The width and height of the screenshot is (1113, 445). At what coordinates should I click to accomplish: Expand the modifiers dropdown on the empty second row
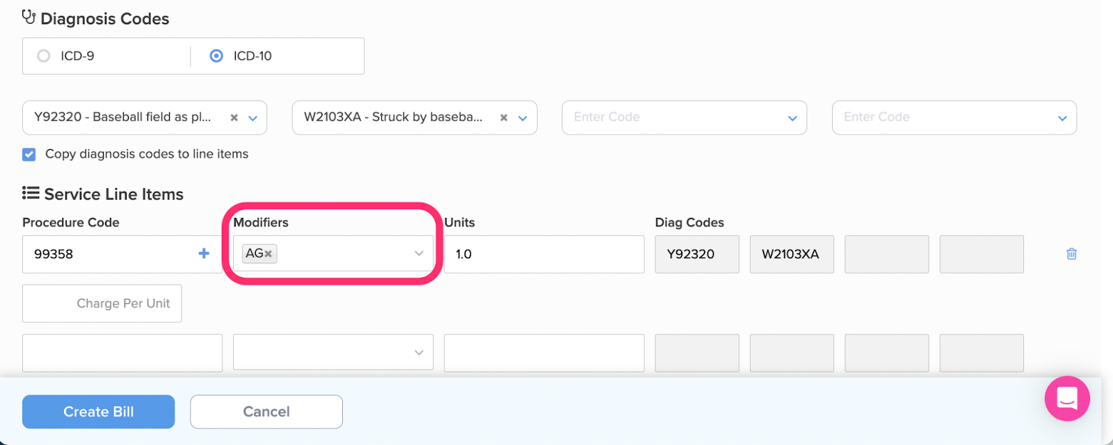(419, 352)
